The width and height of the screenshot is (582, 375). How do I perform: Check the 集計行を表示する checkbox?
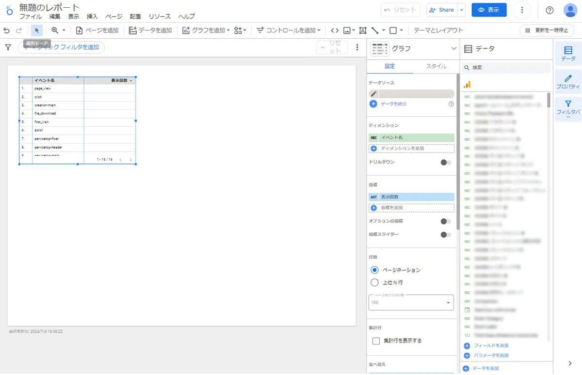(x=376, y=340)
